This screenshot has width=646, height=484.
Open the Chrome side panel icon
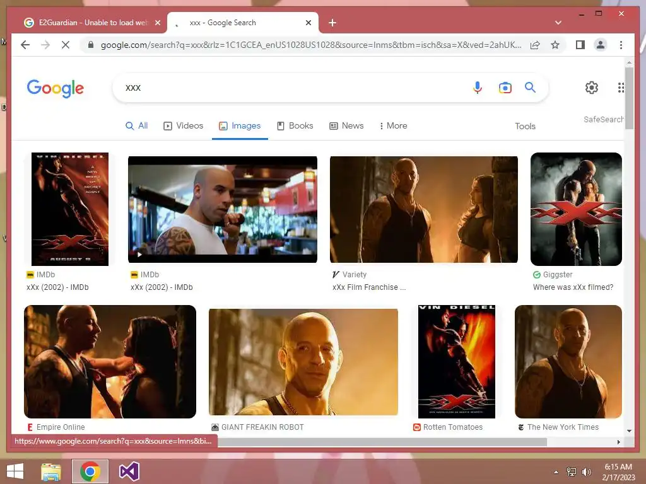[580, 45]
